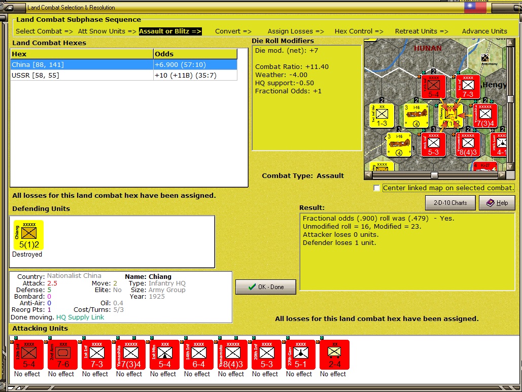Click the map scrollbar right arrow
This screenshot has height=392, width=522.
click(x=503, y=175)
